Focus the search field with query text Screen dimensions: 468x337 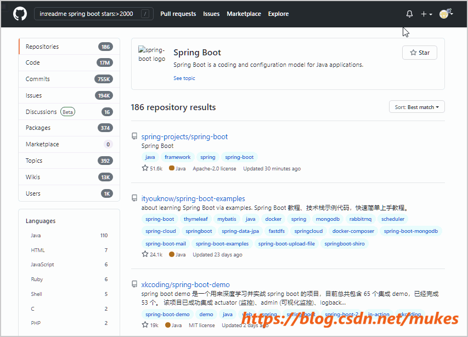94,14
